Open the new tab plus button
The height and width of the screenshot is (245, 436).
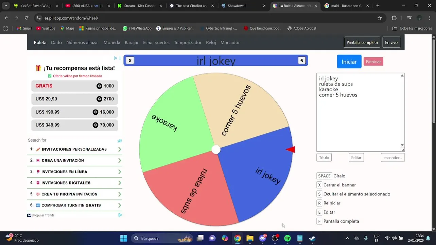[378, 6]
